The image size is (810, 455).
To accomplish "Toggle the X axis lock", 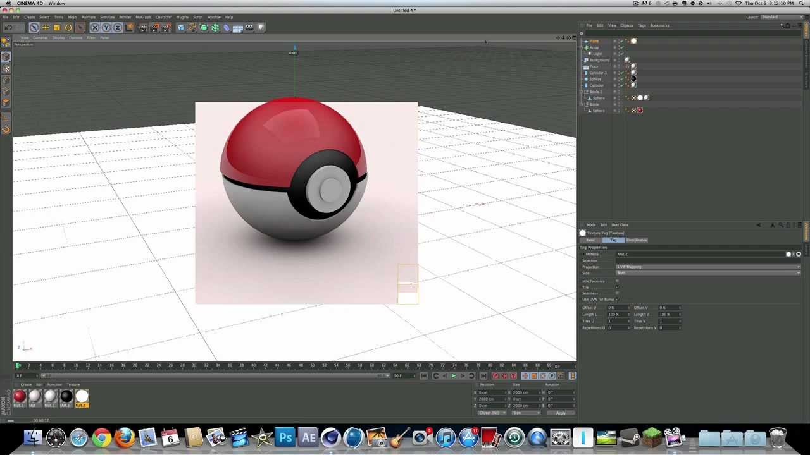I will (95, 28).
